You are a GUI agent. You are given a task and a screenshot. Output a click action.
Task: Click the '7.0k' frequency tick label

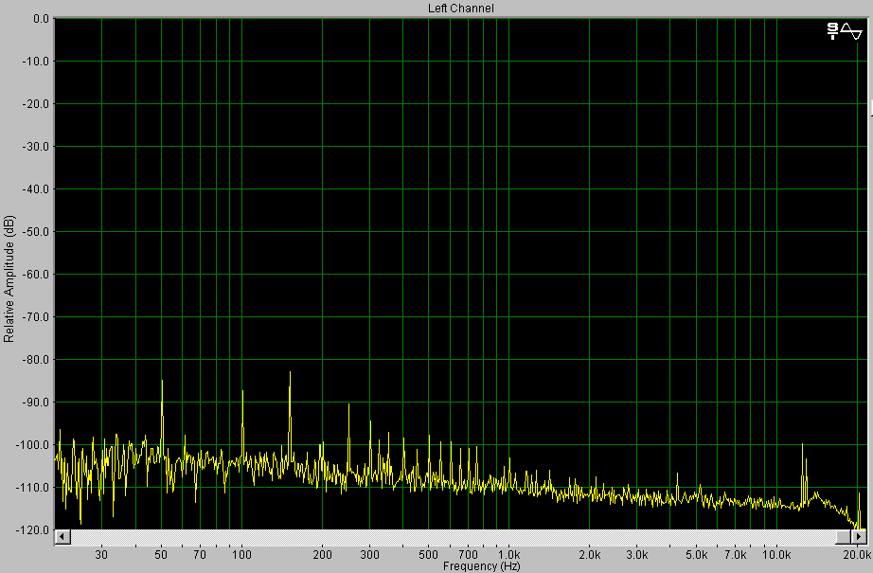(x=736, y=555)
